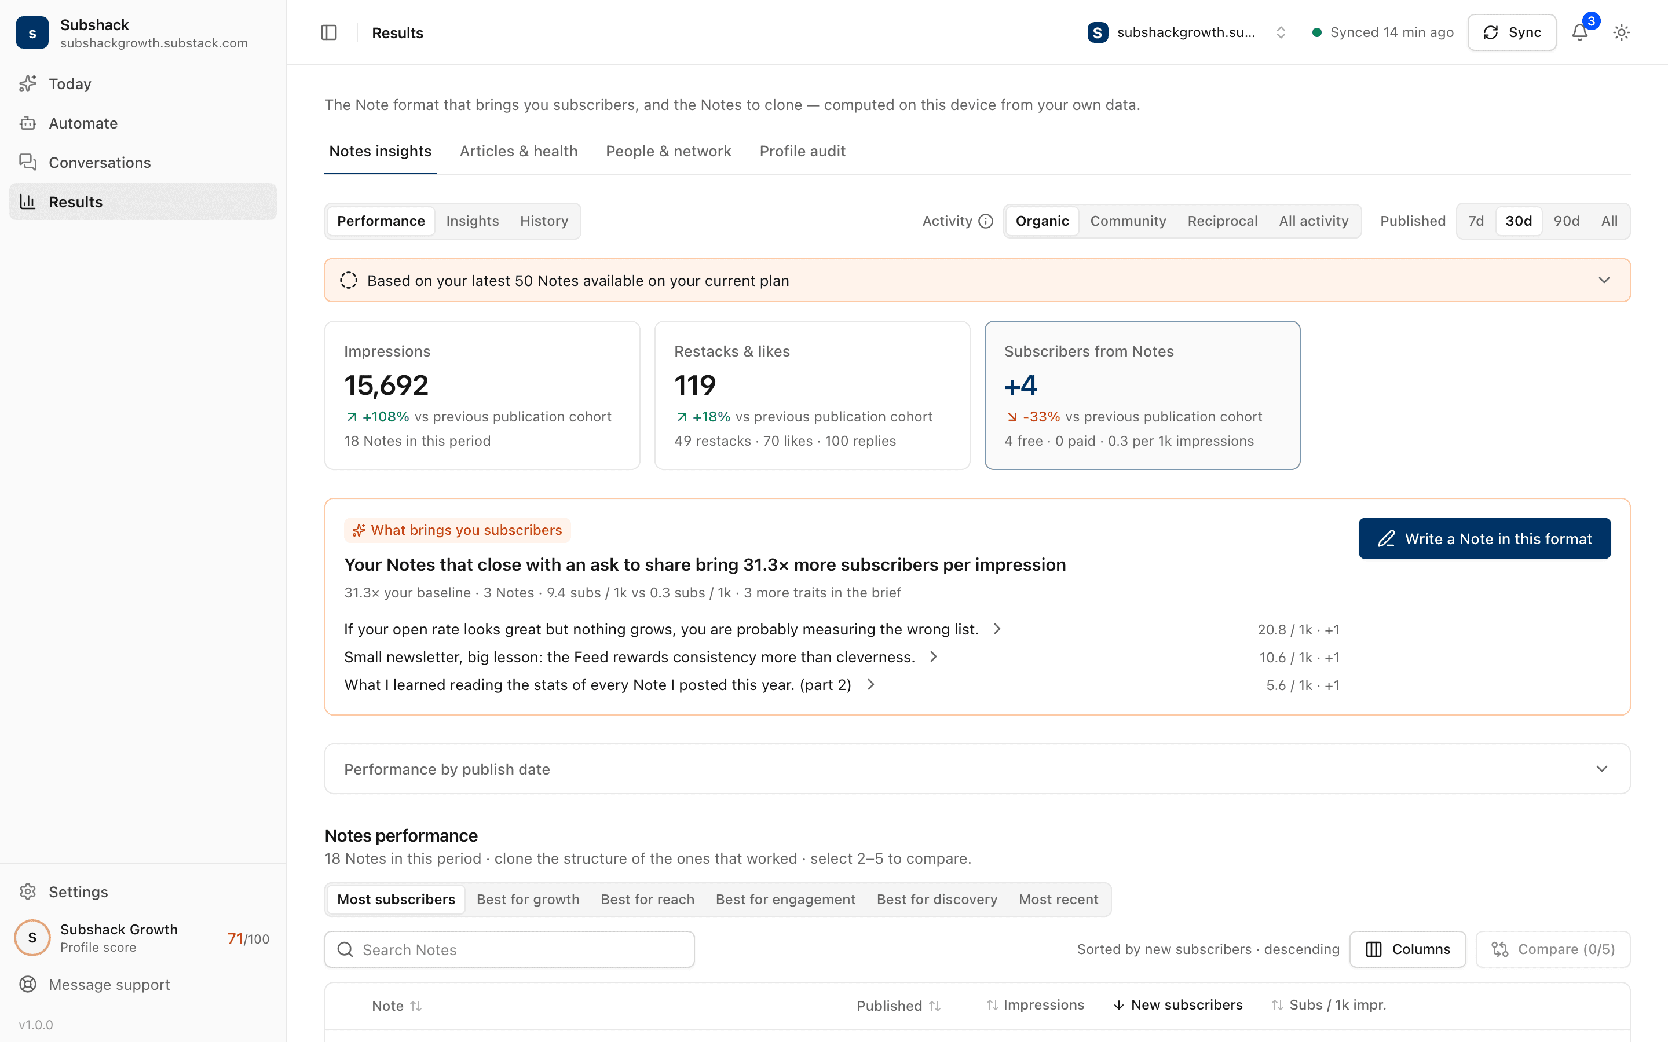Click Write a Note in this format
This screenshot has height=1042, width=1668.
coord(1484,538)
